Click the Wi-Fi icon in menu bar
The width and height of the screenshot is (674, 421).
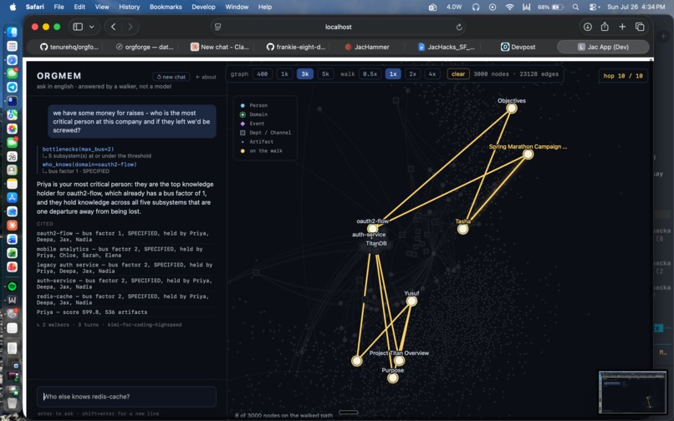[x=509, y=7]
